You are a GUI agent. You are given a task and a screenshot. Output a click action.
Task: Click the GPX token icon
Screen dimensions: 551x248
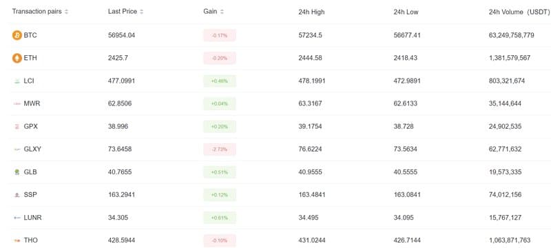17,127
